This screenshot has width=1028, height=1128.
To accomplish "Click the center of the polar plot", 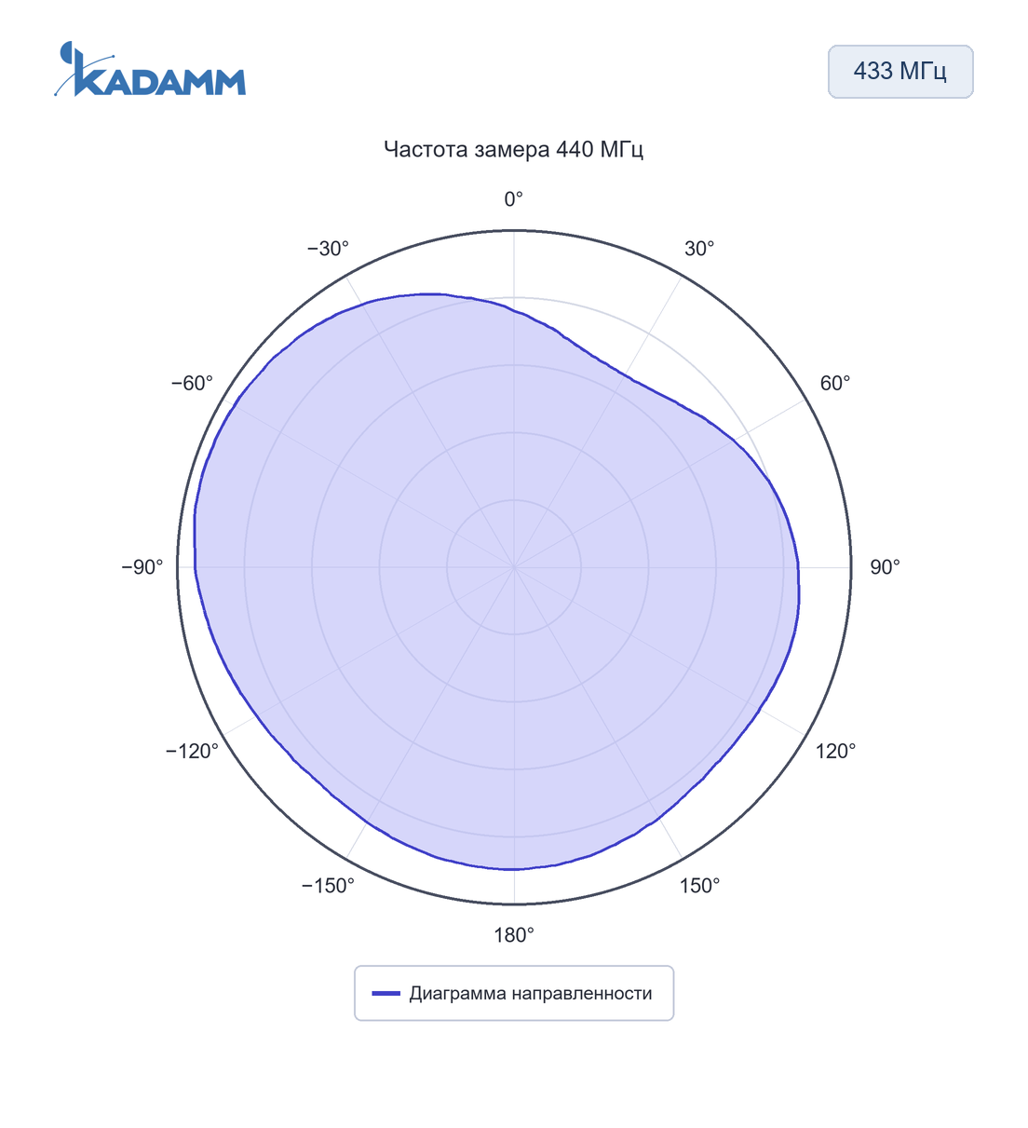I will point(514,567).
